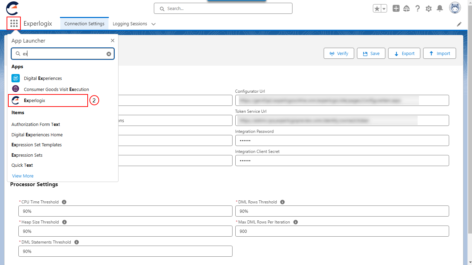Focus the Max DML Rows Per Iteration field

click(x=342, y=231)
